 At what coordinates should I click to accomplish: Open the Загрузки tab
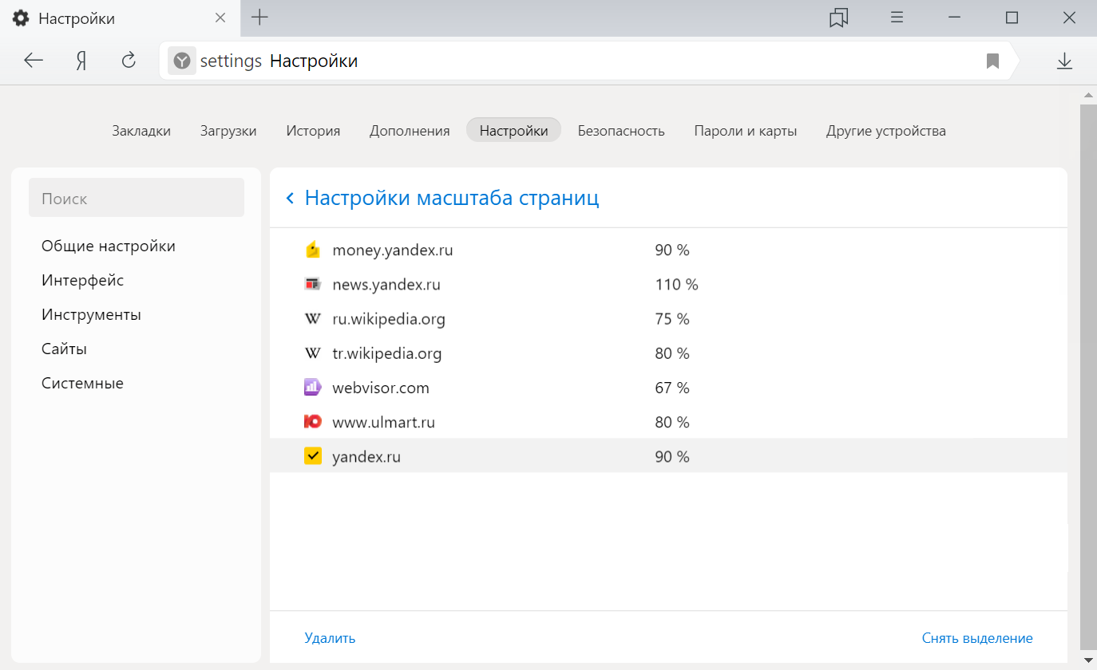228,131
